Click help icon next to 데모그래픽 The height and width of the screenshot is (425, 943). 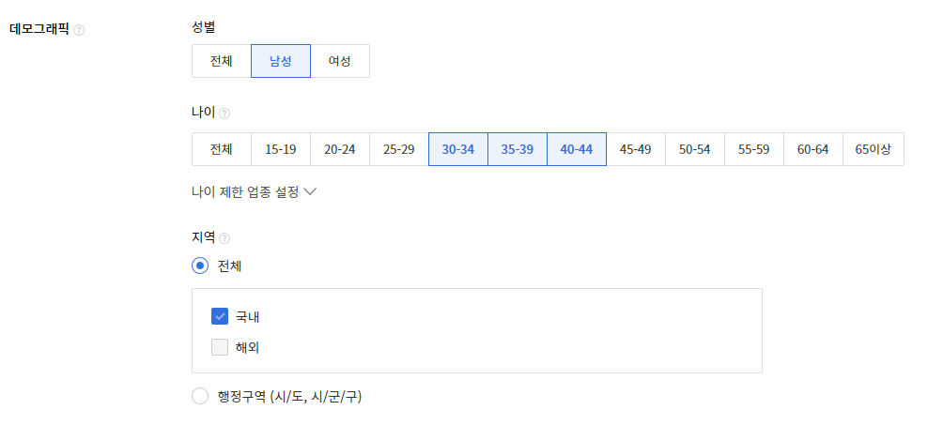[79, 30]
